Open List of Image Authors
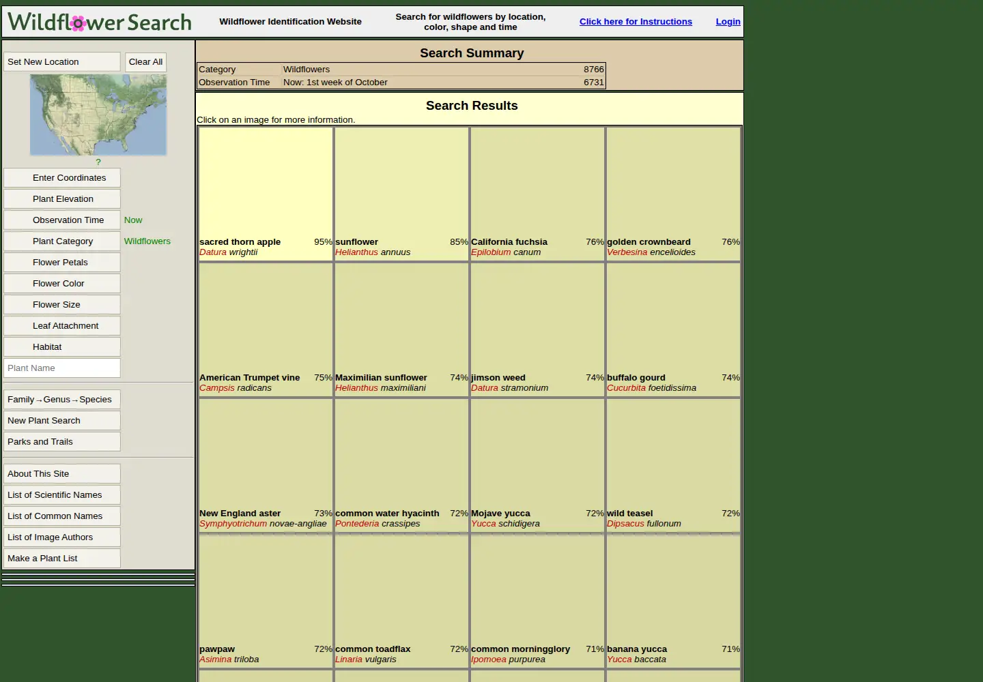Viewport: 983px width, 682px height. tap(62, 537)
